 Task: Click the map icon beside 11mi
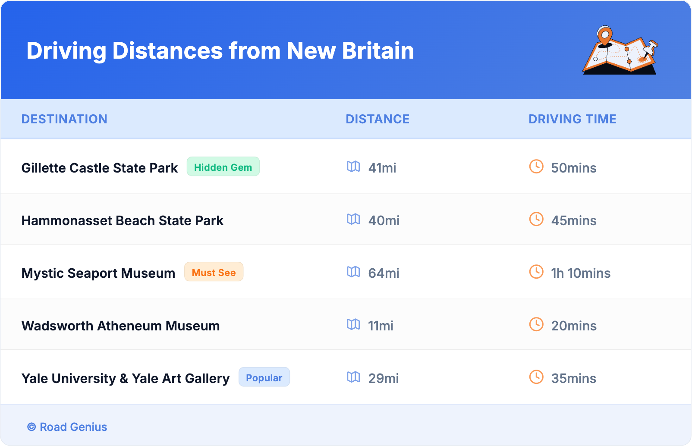[x=353, y=324]
